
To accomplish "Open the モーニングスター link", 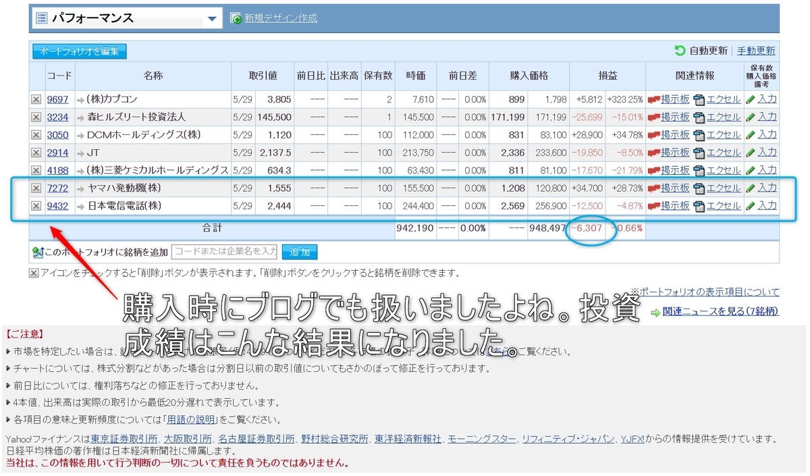I will (x=482, y=439).
